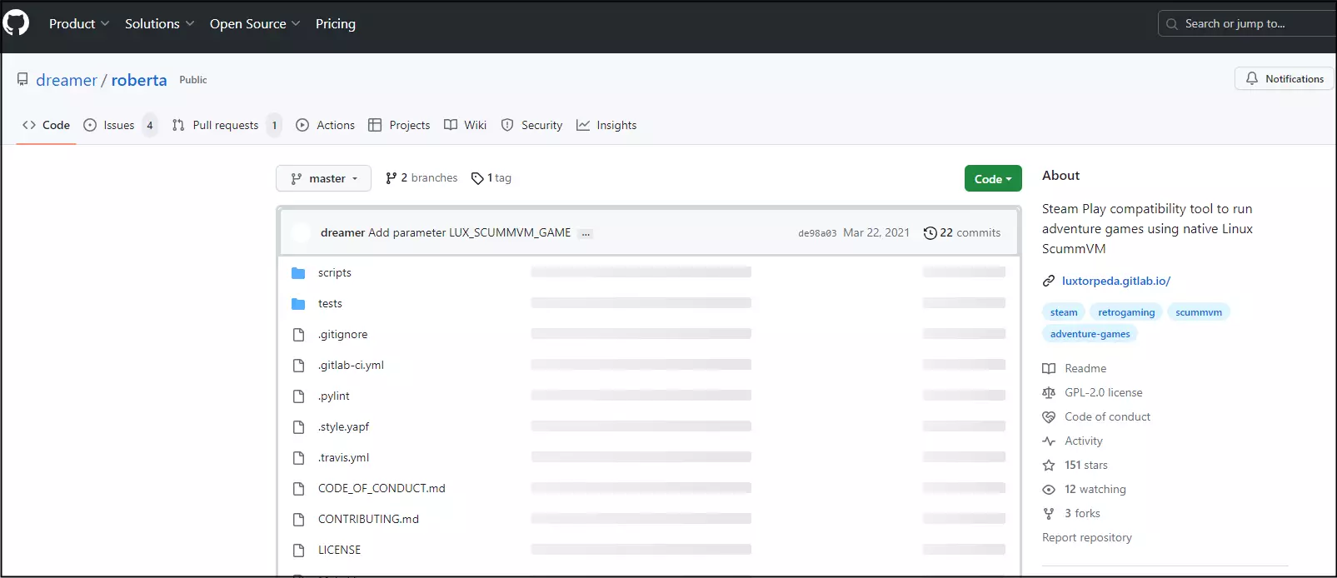1337x578 pixels.
Task: Expand the commit message ellipsis button
Action: pos(586,234)
